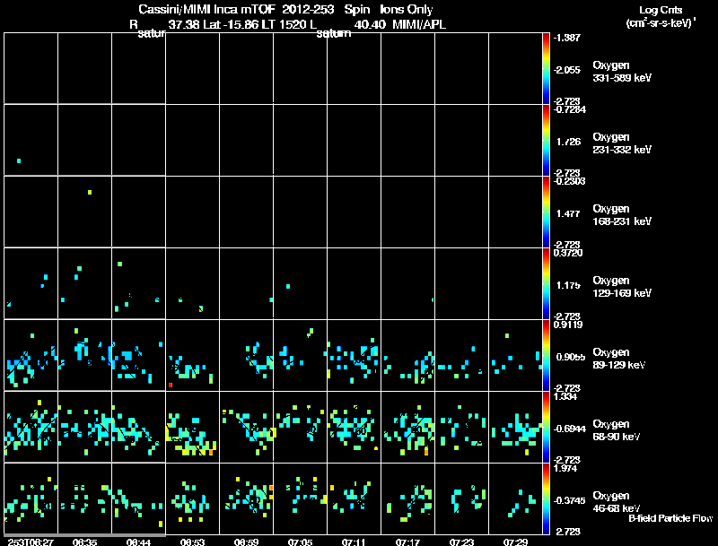
Task: Click the 07:29 time label
Action: tap(515, 542)
